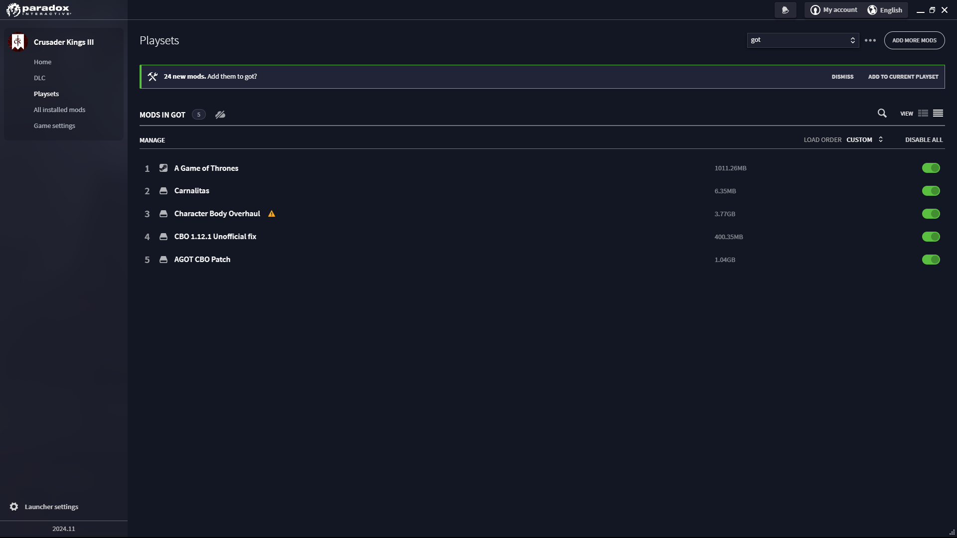Click the Crusader Kings III title
957x538 pixels.
coord(64,42)
